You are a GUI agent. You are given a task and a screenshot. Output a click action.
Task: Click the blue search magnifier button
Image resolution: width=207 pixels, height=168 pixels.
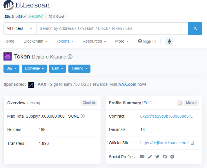pos(195,28)
